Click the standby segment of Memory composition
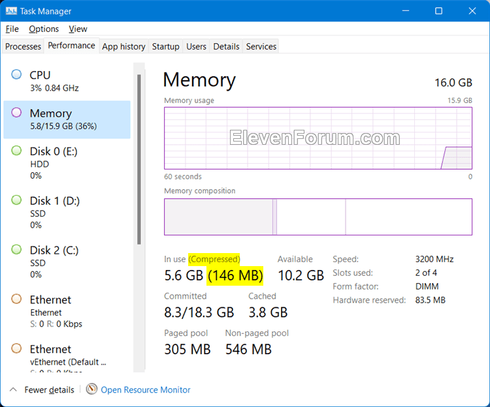Viewport: 490px width, 407px height. (x=311, y=217)
